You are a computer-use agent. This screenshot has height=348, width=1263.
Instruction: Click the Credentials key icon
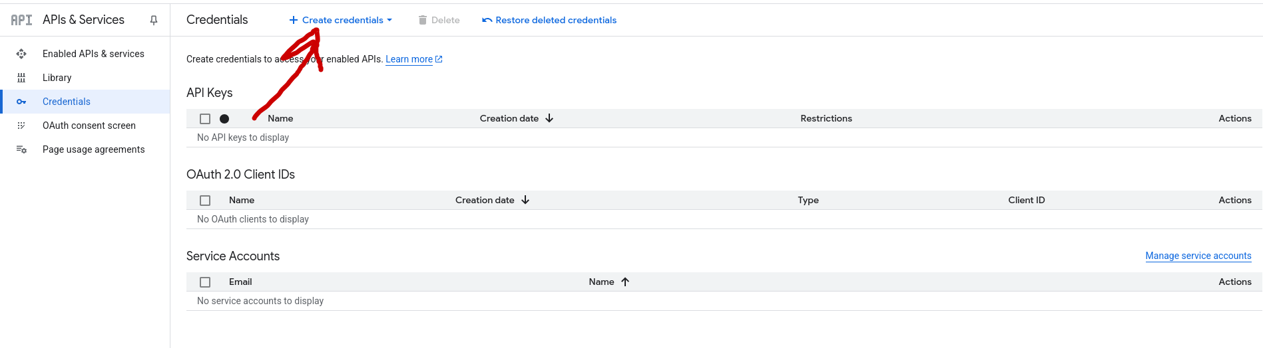click(21, 102)
